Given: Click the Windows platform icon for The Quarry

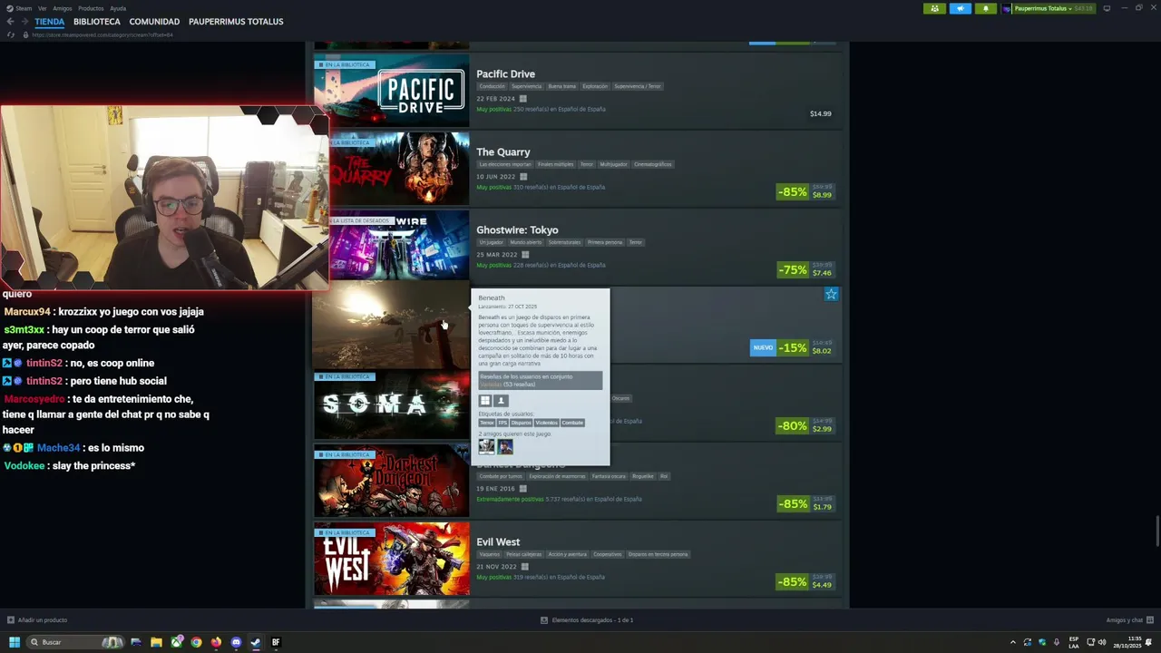Looking at the screenshot, I should (523, 177).
